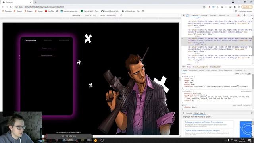254x143 pixels.
Task: Open Capture node screenshot beyond viewport link
Action: click(202, 131)
